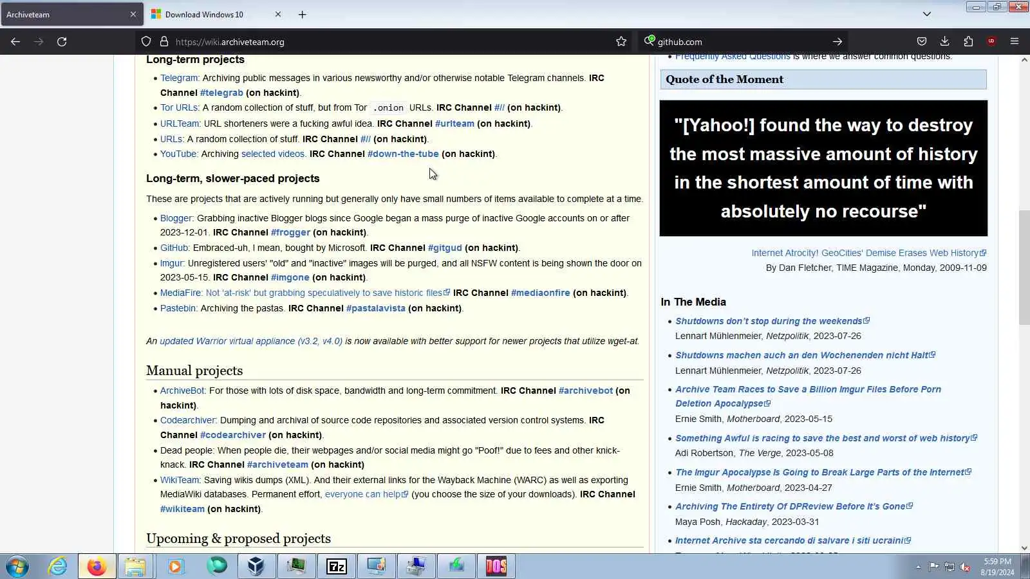1030x579 pixels.
Task: Click the muted volume tray icon
Action: [965, 567]
